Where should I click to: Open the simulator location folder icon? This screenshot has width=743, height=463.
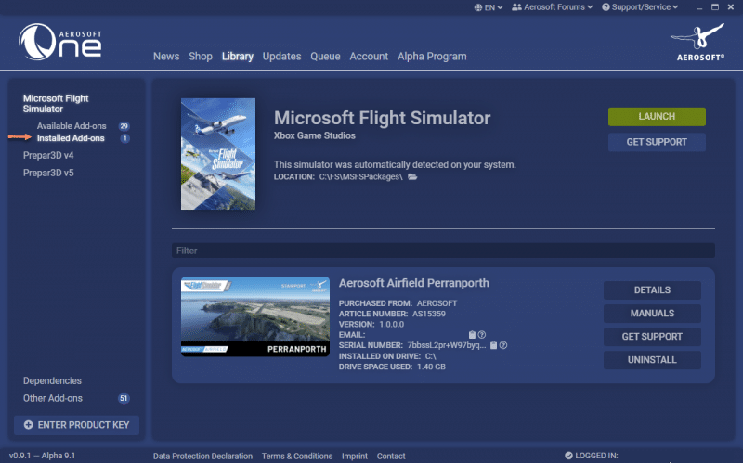(413, 176)
